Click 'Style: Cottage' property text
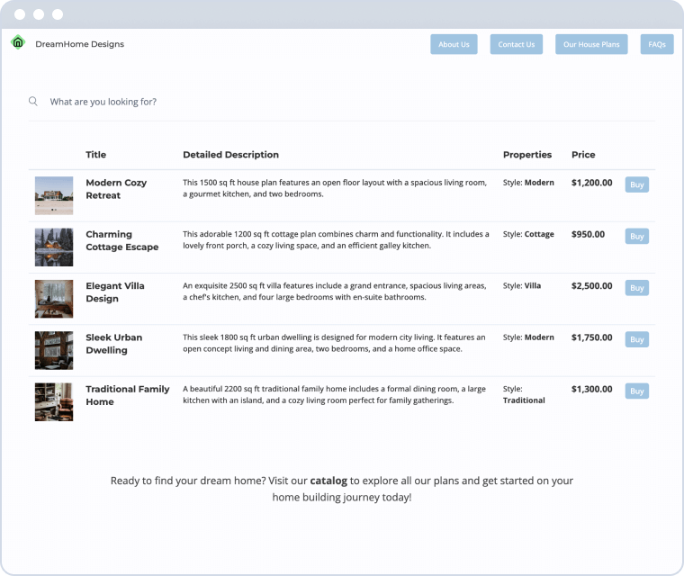 click(528, 234)
